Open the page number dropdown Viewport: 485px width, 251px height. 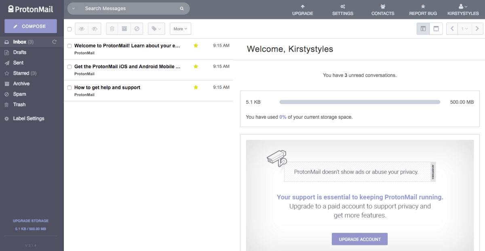coord(464,29)
